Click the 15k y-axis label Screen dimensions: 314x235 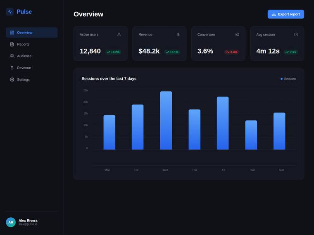tap(86, 113)
